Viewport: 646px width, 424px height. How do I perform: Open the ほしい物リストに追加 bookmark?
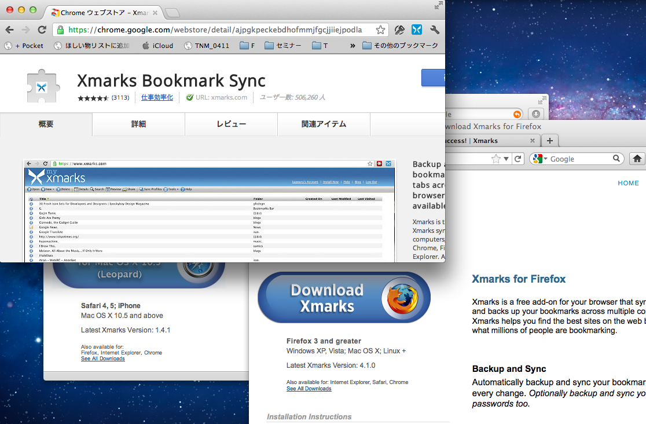coord(91,46)
